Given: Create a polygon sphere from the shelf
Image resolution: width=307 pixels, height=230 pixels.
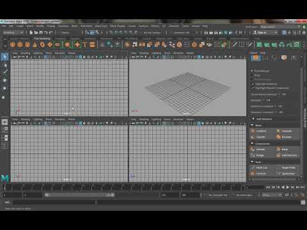Looking at the screenshot, I should click(x=13, y=45).
